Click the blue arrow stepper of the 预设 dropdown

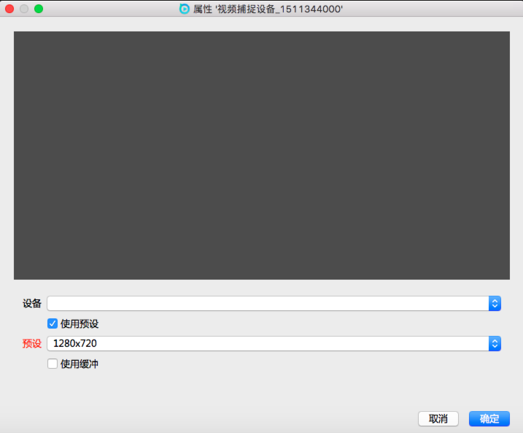(495, 343)
